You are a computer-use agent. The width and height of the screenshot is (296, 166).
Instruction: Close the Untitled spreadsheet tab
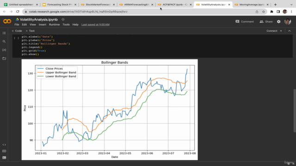point(37,5)
